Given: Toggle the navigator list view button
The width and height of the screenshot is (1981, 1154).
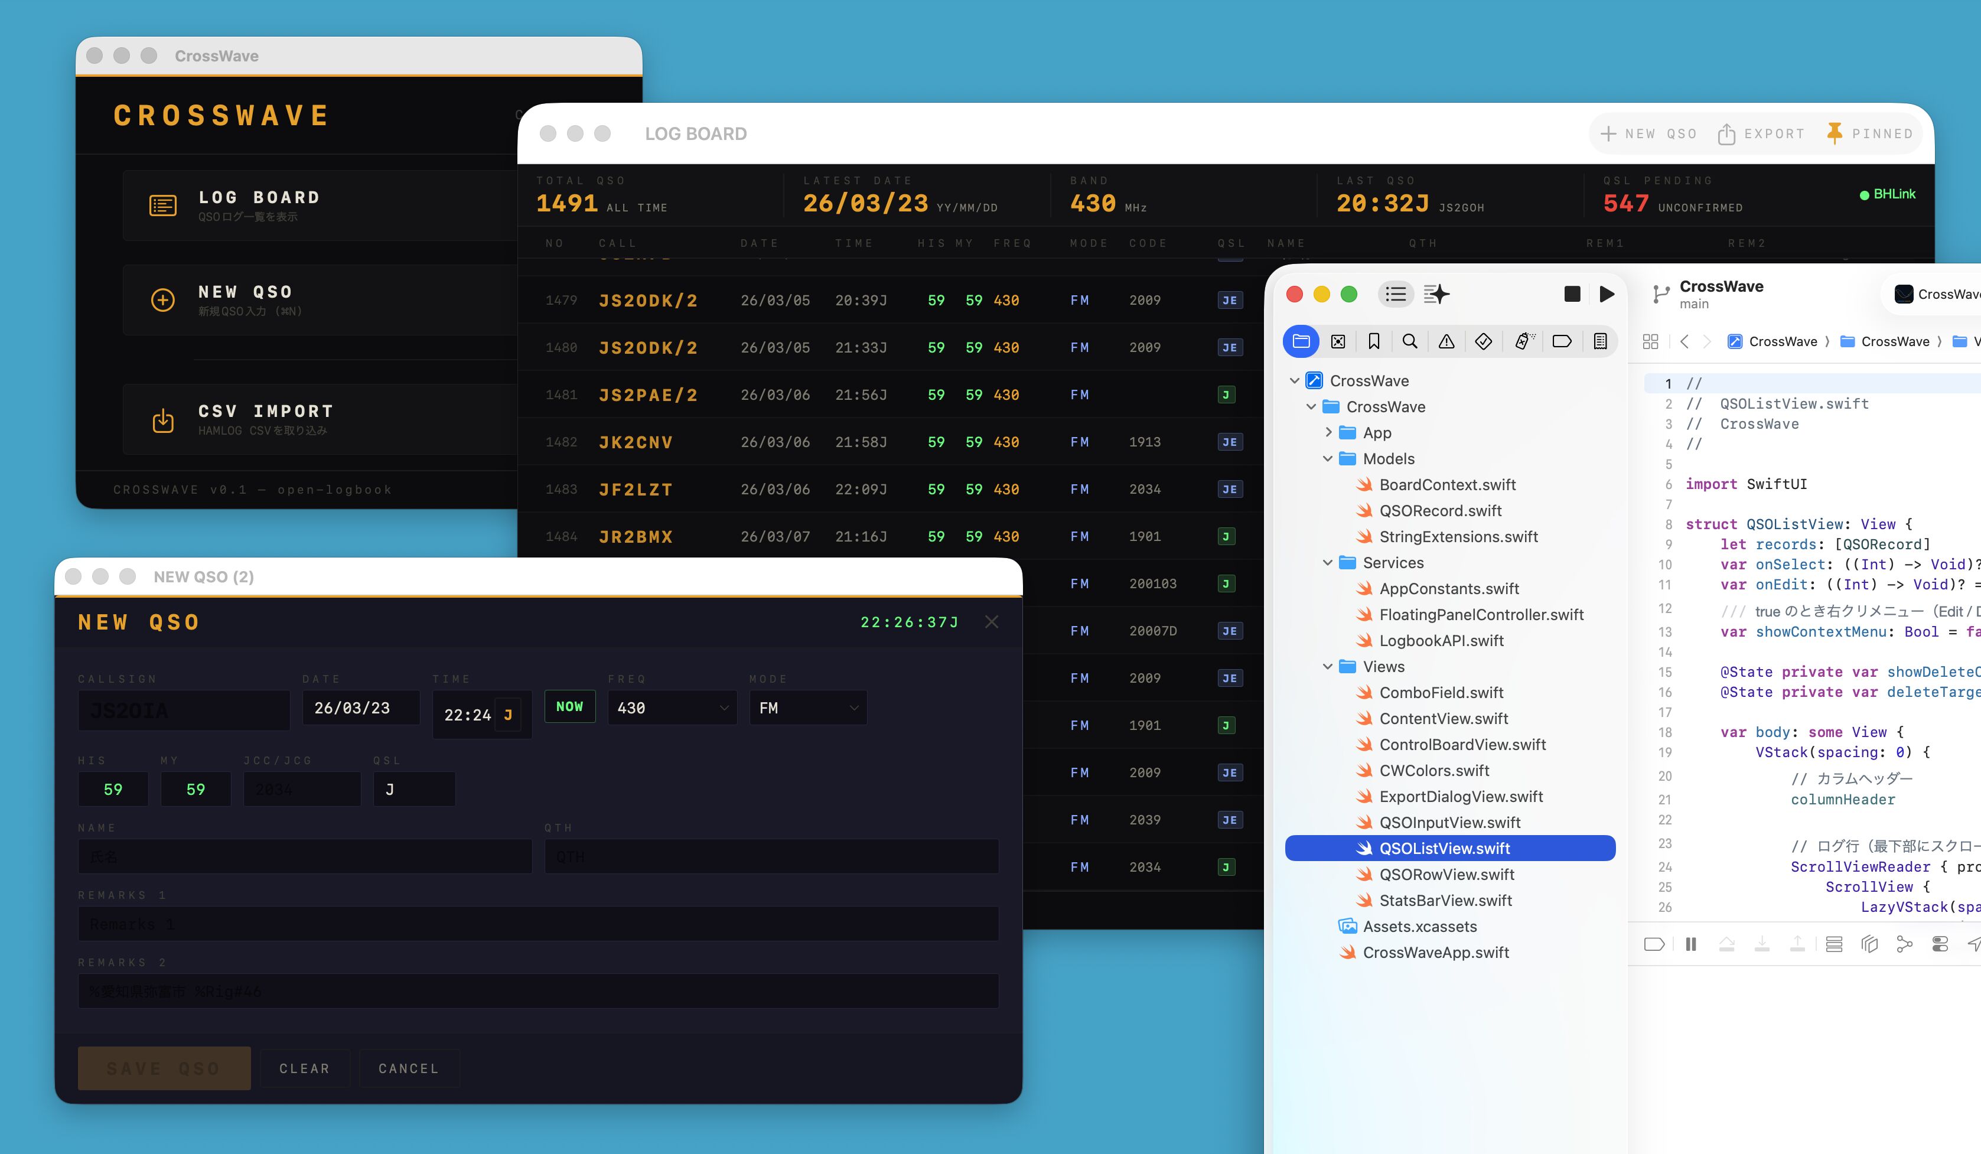Looking at the screenshot, I should [1395, 294].
